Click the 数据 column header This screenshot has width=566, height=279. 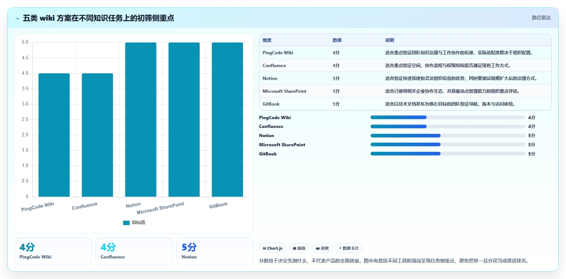click(337, 40)
